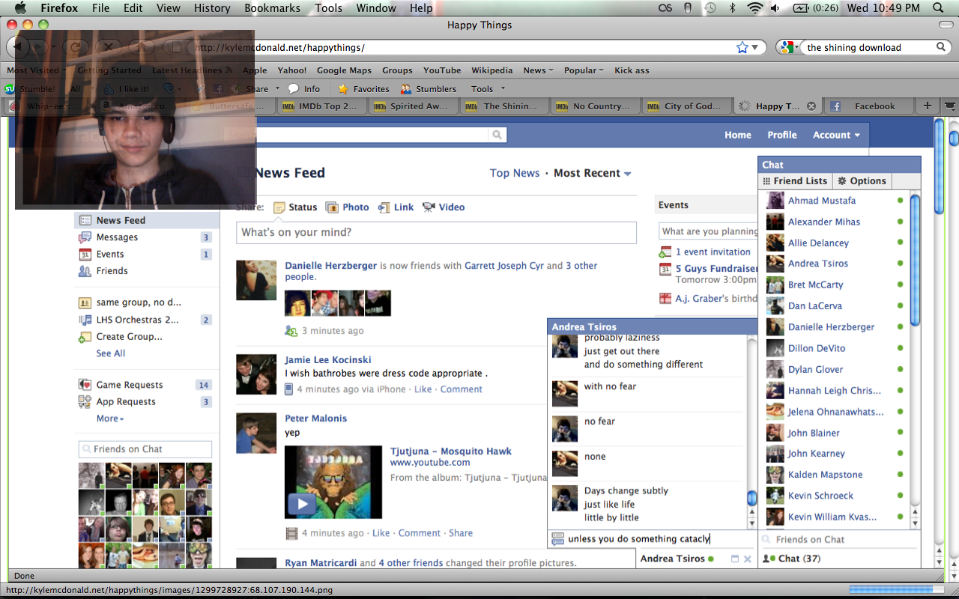Open Popular bookmarks folder dropdown
Viewport: 959px width, 599px height.
584,70
